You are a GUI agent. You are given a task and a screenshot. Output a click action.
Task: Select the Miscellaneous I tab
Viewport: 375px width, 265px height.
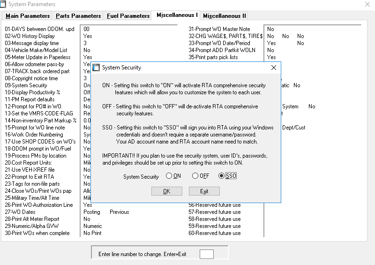tap(177, 15)
